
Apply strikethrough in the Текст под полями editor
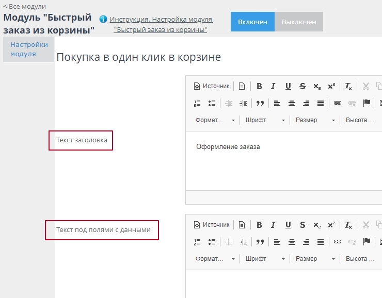(303, 225)
